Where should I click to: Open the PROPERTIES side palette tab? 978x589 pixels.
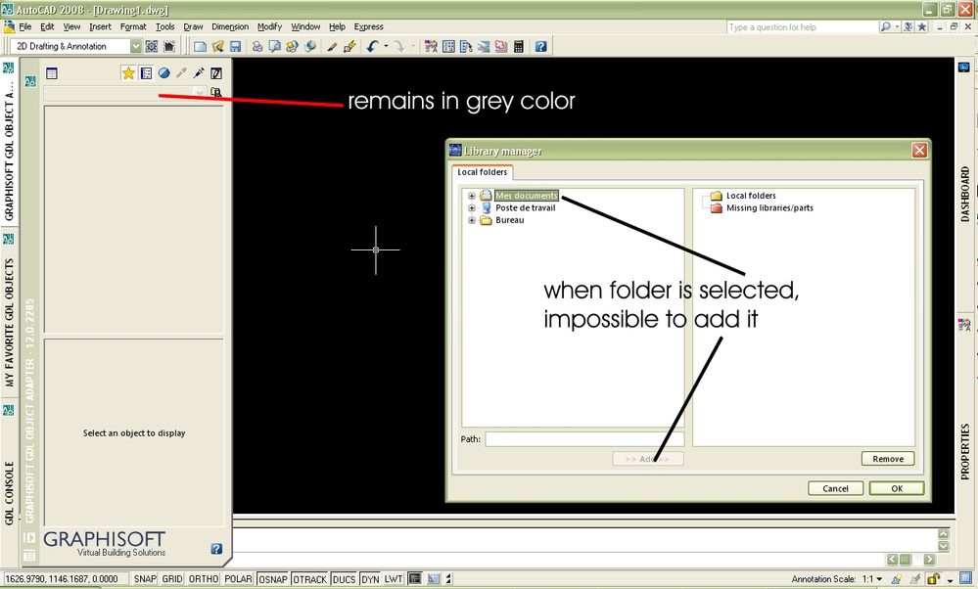pos(965,451)
